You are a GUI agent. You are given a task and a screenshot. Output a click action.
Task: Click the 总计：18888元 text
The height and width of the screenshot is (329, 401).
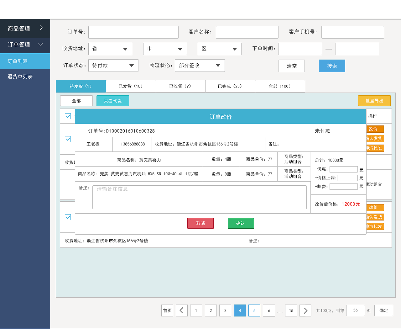tap(329, 160)
